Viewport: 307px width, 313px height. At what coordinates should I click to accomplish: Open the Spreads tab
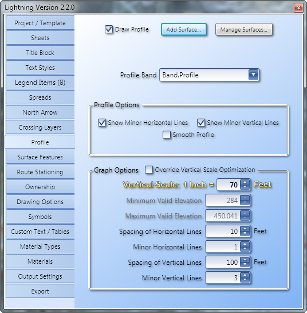[x=40, y=97]
